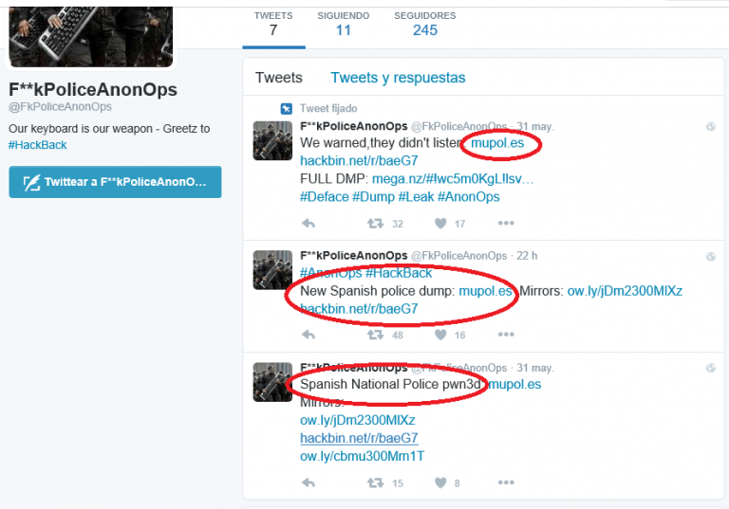
Task: Click the profile avatar photo at top left
Action: point(90,28)
